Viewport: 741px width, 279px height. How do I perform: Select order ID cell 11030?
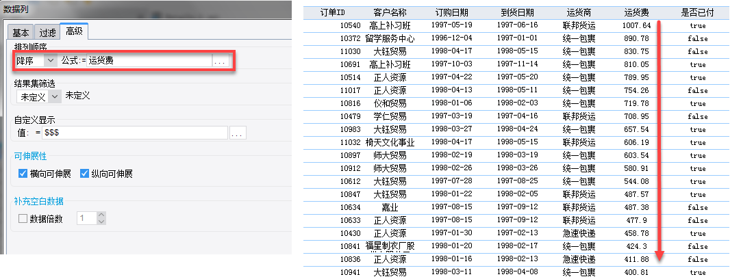(350, 51)
